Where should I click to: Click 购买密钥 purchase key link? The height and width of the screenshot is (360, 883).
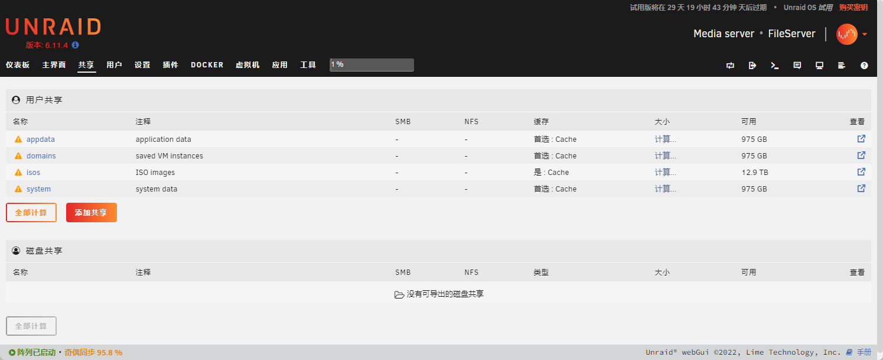click(853, 8)
